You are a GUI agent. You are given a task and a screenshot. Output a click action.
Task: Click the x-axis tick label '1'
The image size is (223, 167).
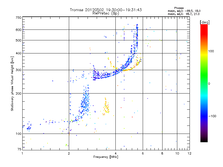[x=22, y=153]
